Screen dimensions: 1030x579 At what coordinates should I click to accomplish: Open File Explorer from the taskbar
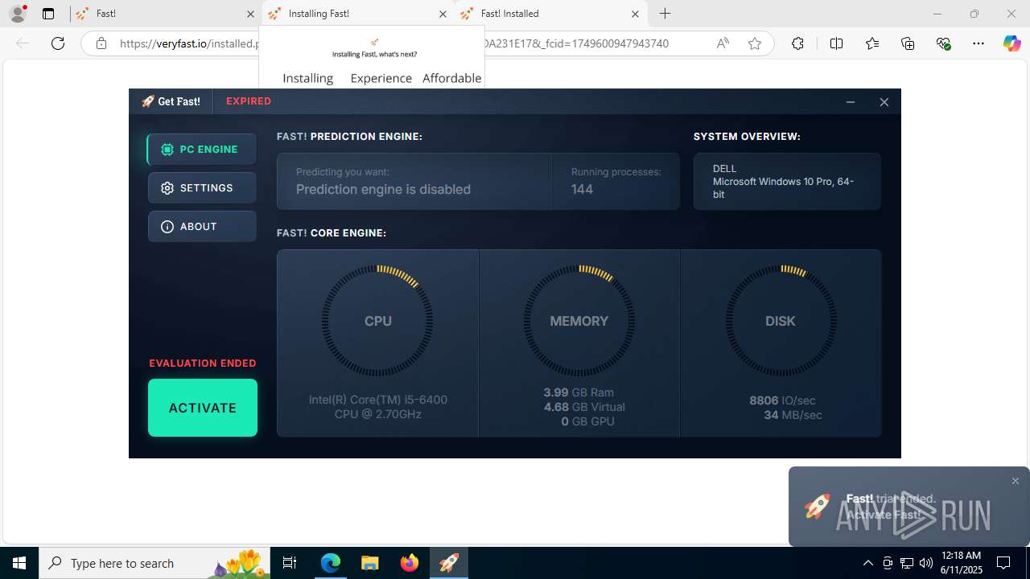pos(369,563)
